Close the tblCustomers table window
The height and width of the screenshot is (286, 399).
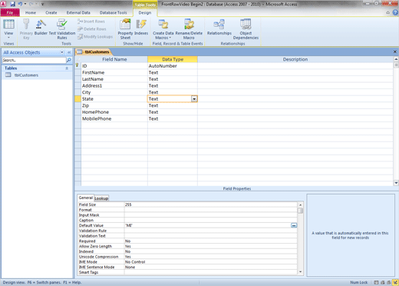click(395, 52)
